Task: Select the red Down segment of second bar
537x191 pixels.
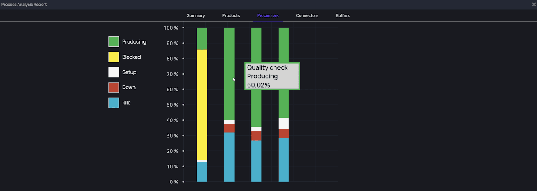Action: [x=229, y=128]
